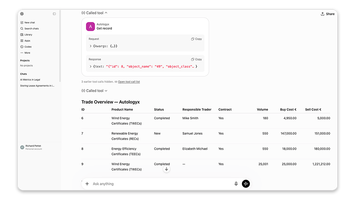Expand the lower Called tool section
Viewport: 354px width, 200px height.
click(95, 91)
